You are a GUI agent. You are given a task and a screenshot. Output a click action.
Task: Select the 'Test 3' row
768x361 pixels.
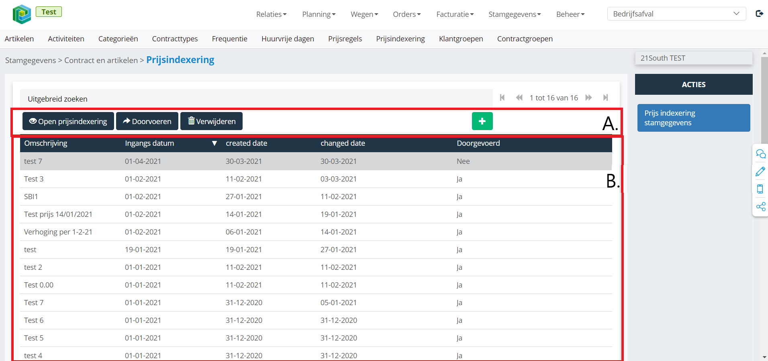coord(316,179)
